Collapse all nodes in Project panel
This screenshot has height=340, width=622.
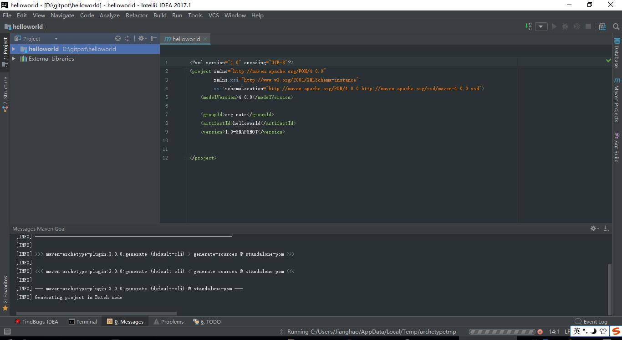pos(128,39)
